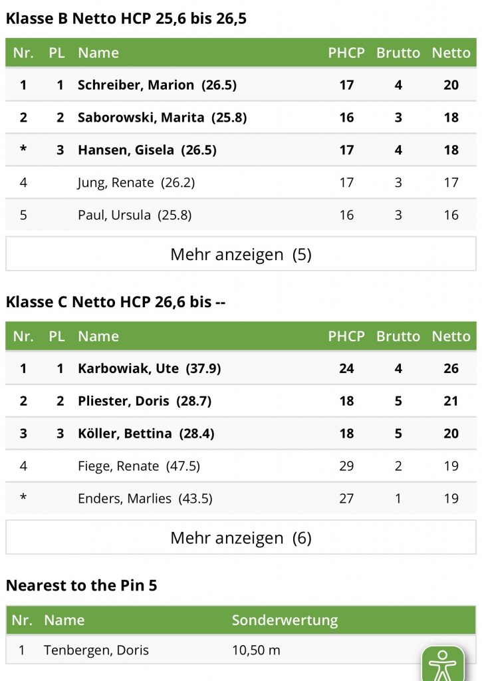This screenshot has width=482, height=681.
Task: Click the Sonderwertung column header
Action: [x=285, y=620]
